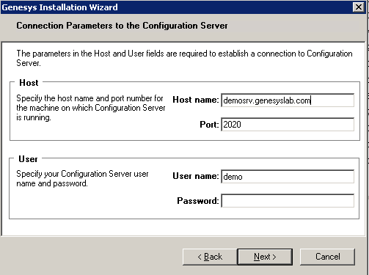
Task: Close the Genesys Installation Wizard window
Action: click(x=359, y=7)
